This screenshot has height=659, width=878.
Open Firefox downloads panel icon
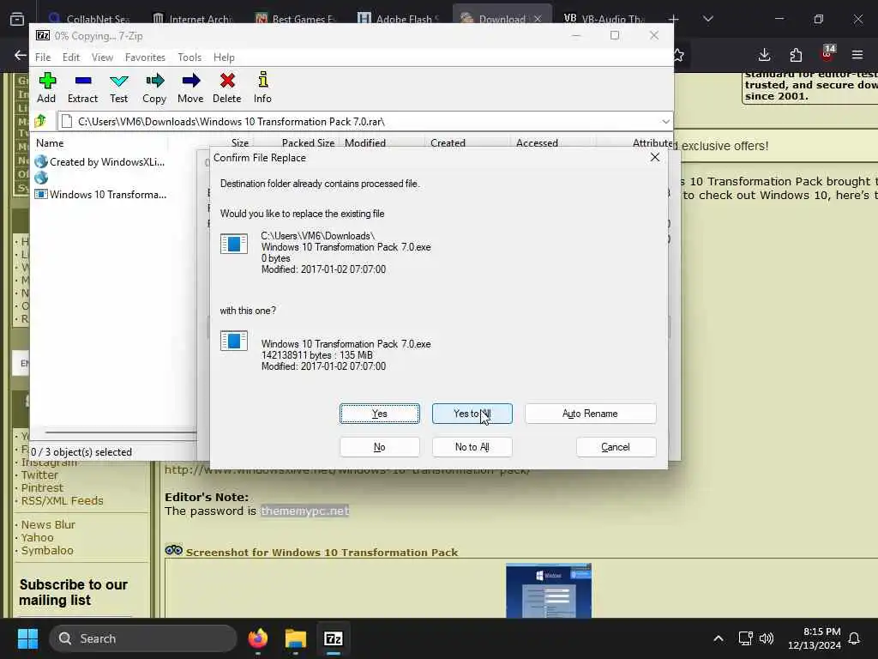764,55
